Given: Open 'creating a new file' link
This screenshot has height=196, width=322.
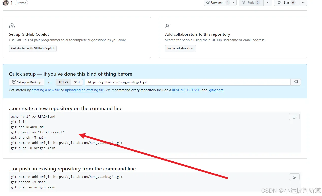Looking at the screenshot, I should pos(46,90).
